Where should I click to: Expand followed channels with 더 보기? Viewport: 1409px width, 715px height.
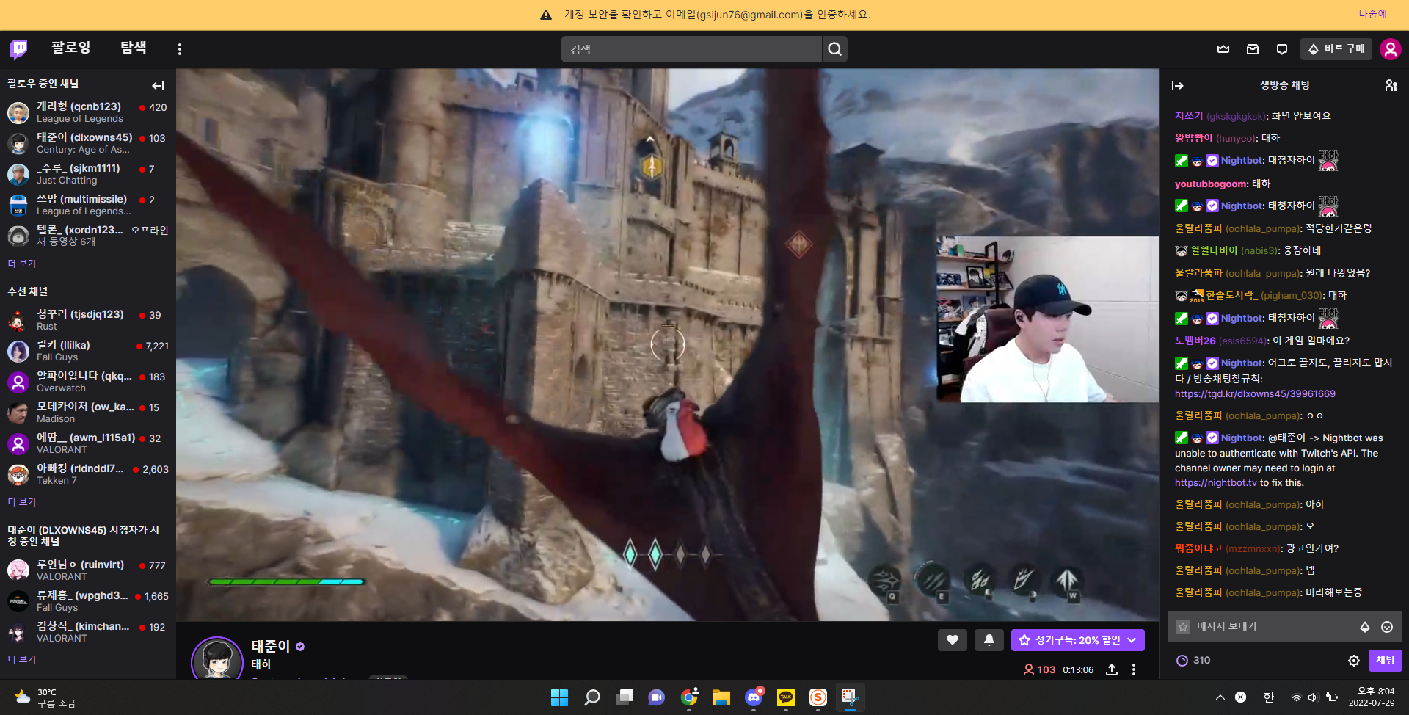tap(21, 264)
